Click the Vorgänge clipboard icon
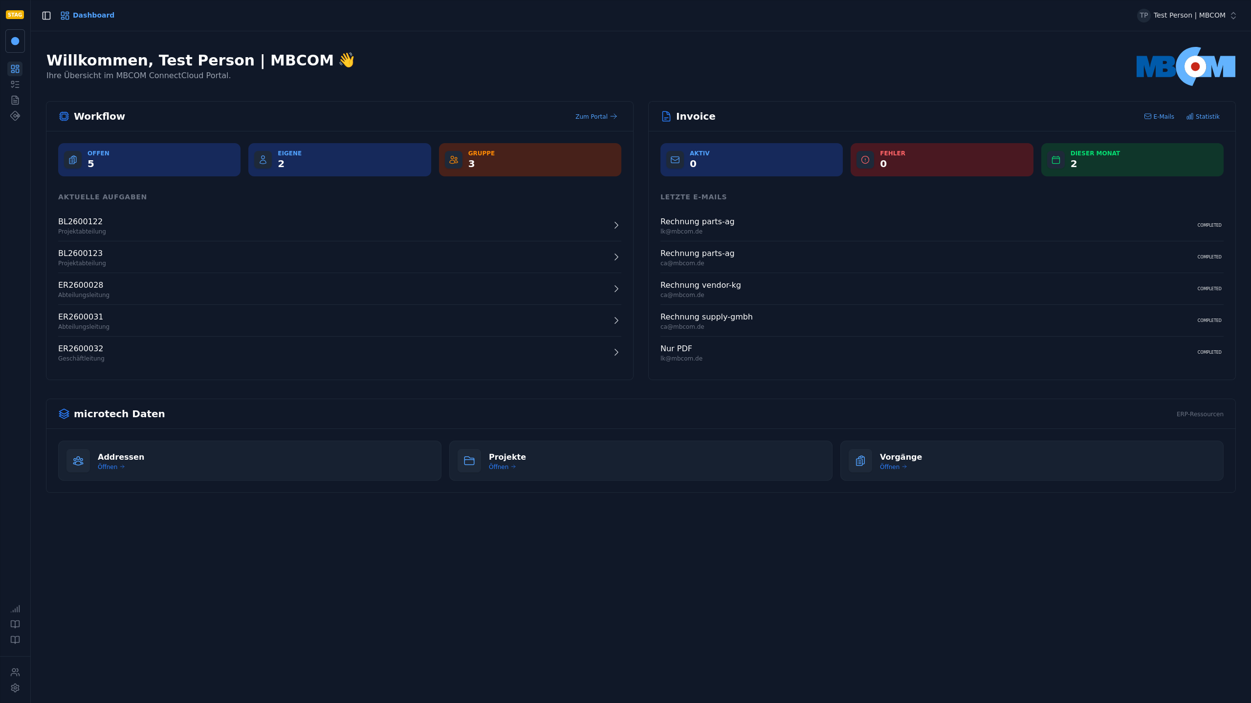The image size is (1251, 703). (x=860, y=461)
